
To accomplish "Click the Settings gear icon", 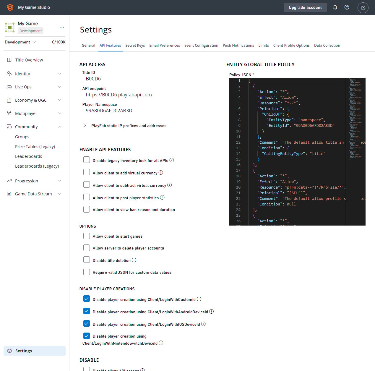I will (9, 351).
